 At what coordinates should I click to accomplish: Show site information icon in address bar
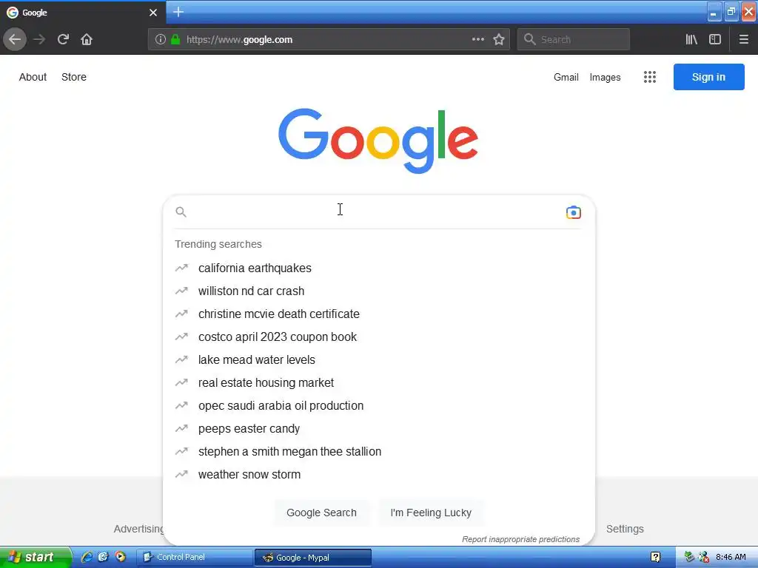coord(161,40)
